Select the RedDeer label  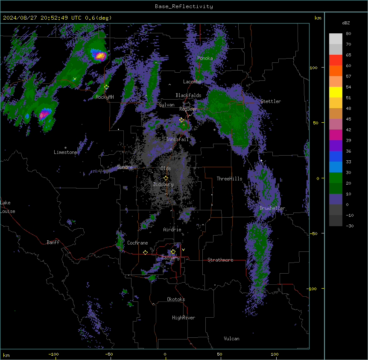click(x=188, y=109)
